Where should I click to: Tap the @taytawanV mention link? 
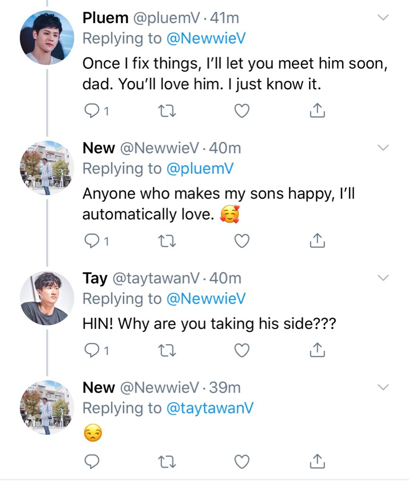pos(206,408)
